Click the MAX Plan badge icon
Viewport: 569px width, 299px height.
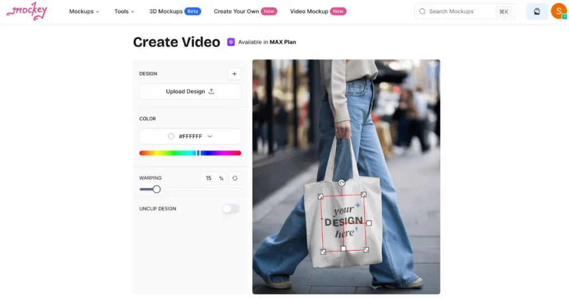(231, 42)
